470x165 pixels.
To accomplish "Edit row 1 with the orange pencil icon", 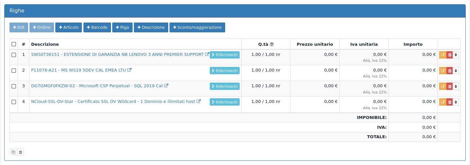I will 443,55.
